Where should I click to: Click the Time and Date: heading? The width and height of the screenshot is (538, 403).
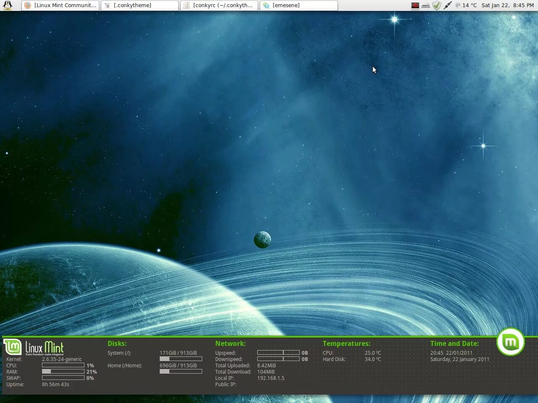454,344
